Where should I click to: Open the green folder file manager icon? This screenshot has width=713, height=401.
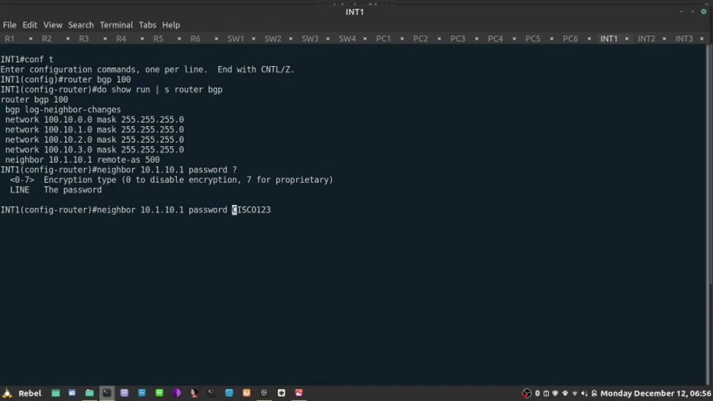tap(89, 393)
